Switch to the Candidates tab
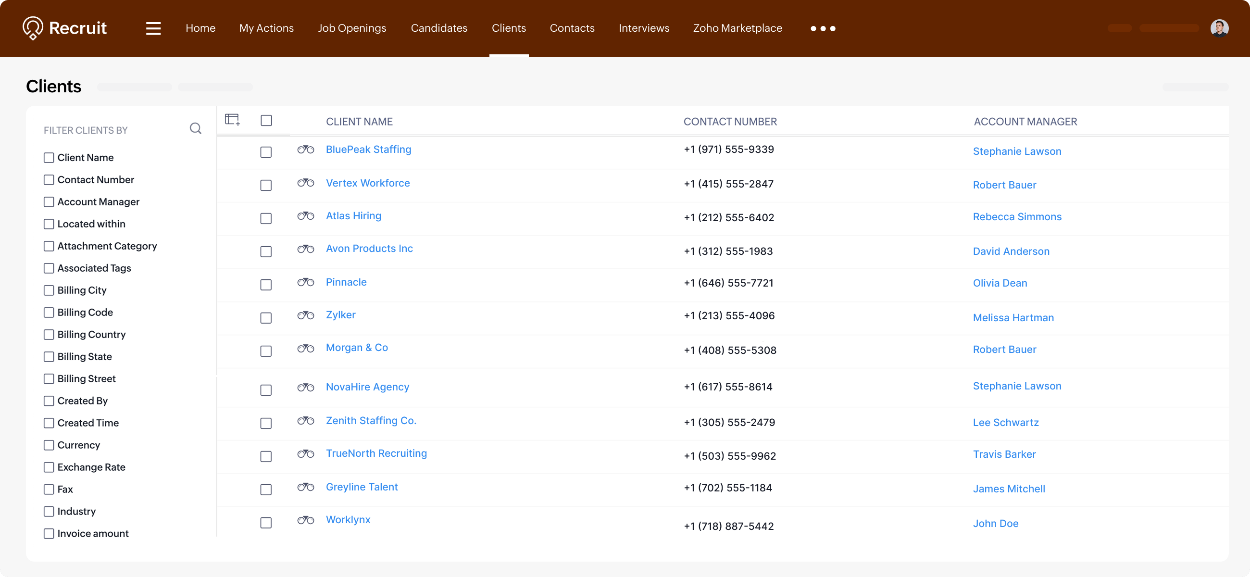Screen dimensions: 1250x577 (438, 28)
